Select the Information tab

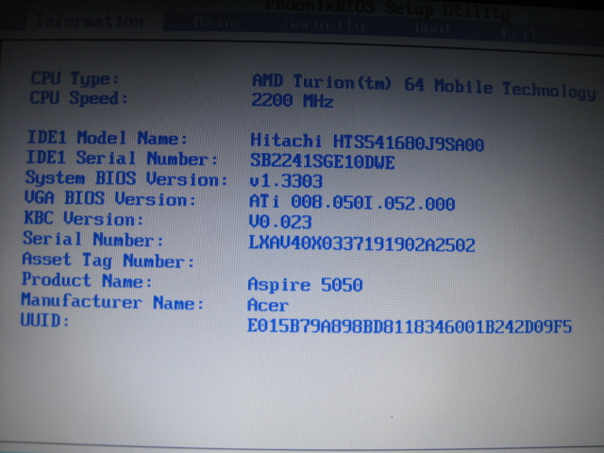(89, 21)
